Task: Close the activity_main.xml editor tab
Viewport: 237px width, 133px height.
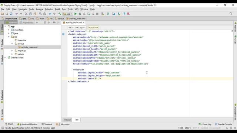Action: click(x=84, y=23)
